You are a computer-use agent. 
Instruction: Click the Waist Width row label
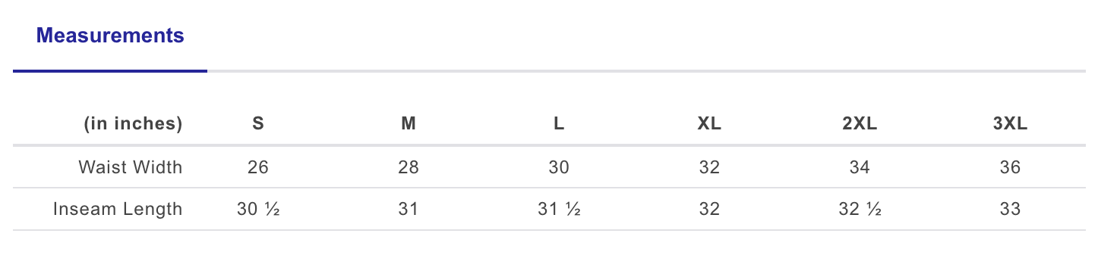[131, 167]
